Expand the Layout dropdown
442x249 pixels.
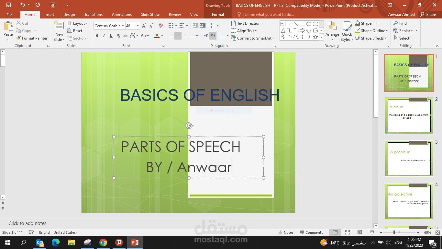click(x=77, y=23)
